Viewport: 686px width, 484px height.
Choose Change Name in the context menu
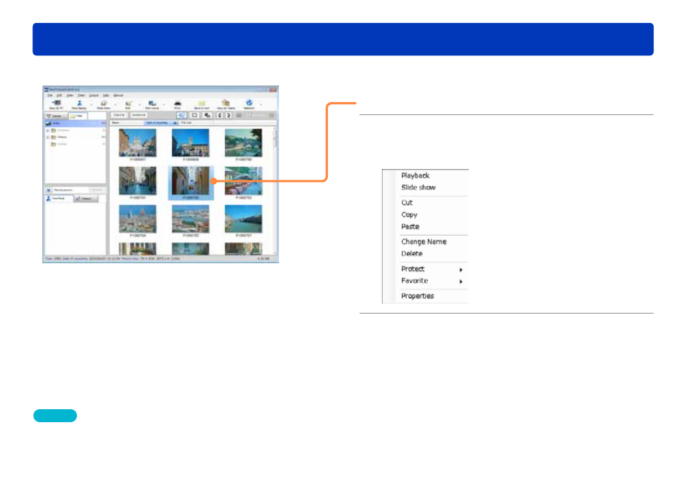tap(424, 242)
